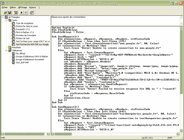The height and width of the screenshot is (140, 184).
Task: Click icon next to Fichiers de test
Action: pyautogui.click(x=13, y=38)
